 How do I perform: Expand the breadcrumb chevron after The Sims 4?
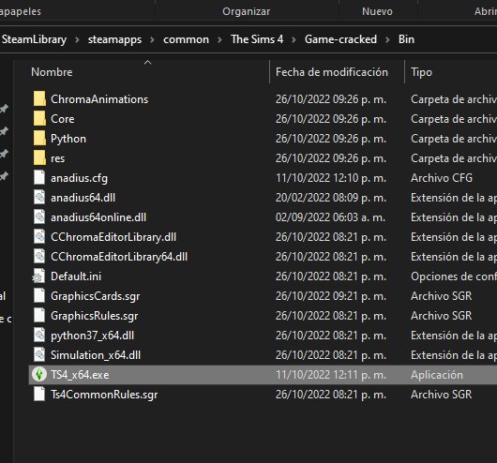[294, 40]
